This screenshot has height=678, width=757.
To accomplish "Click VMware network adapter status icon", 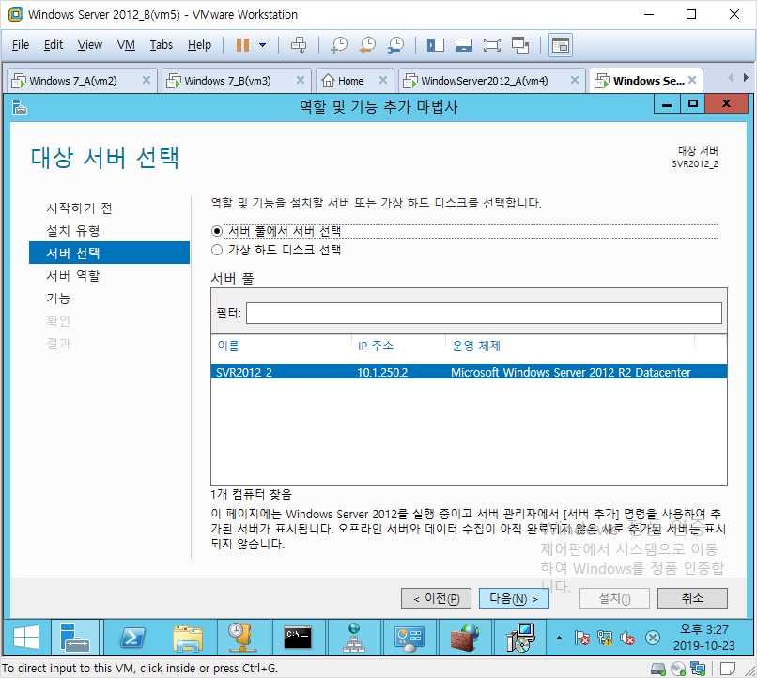I will [698, 669].
